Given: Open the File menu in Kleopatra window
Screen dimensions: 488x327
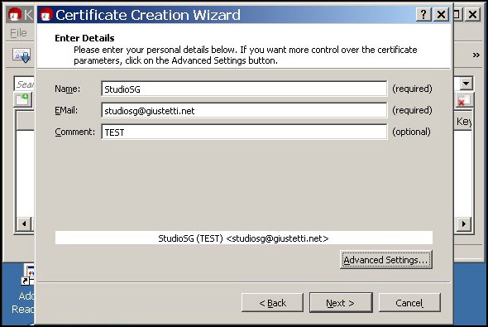Looking at the screenshot, I should [x=18, y=33].
